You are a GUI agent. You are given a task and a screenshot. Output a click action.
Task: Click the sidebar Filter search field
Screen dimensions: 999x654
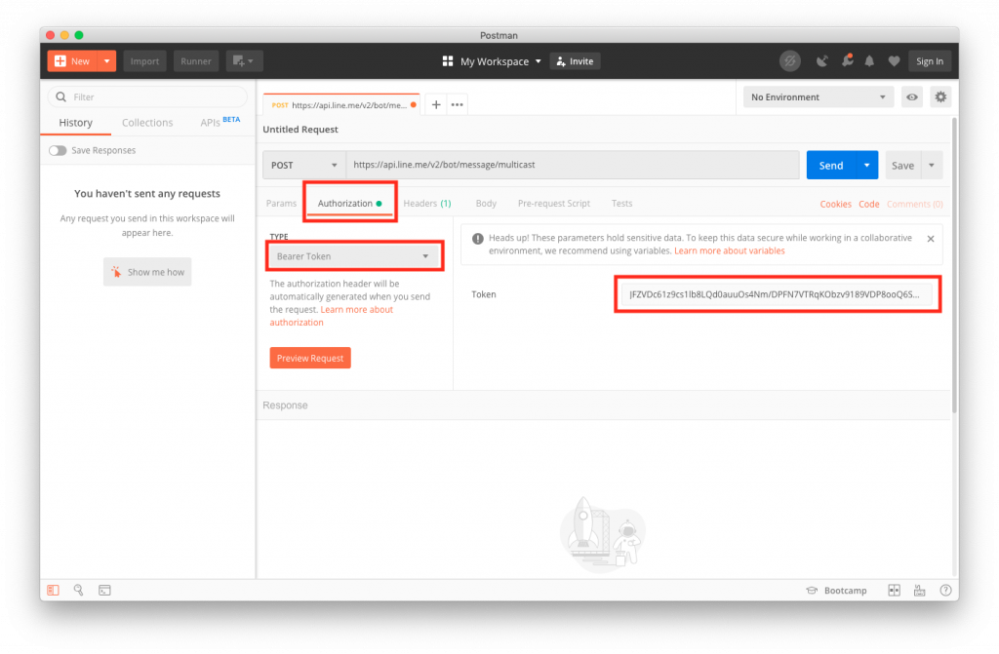click(148, 96)
